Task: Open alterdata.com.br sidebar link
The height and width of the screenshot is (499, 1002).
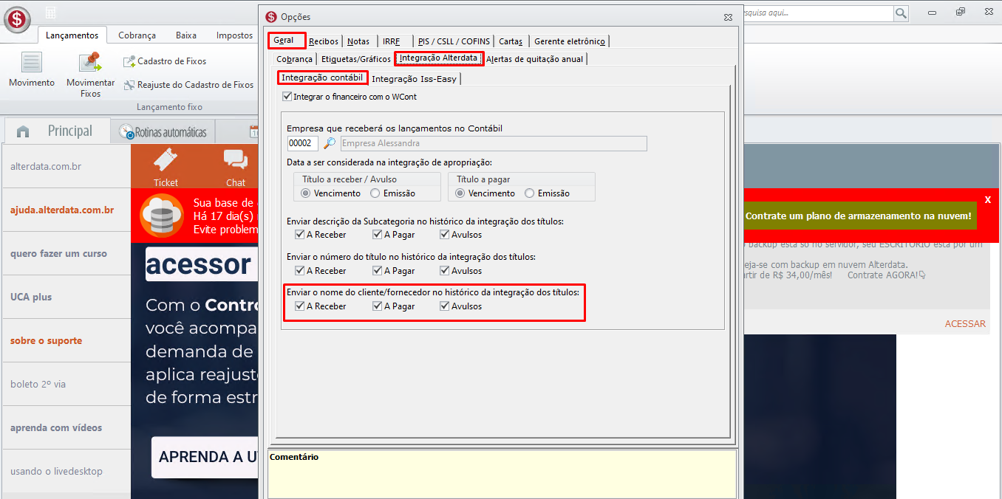Action: 46,166
